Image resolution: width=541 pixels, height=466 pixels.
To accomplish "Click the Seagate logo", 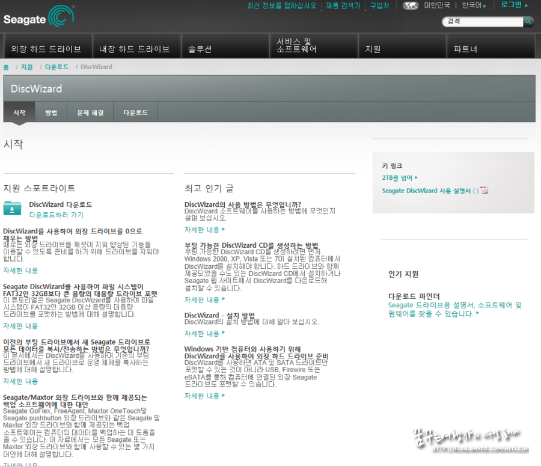I will point(38,17).
